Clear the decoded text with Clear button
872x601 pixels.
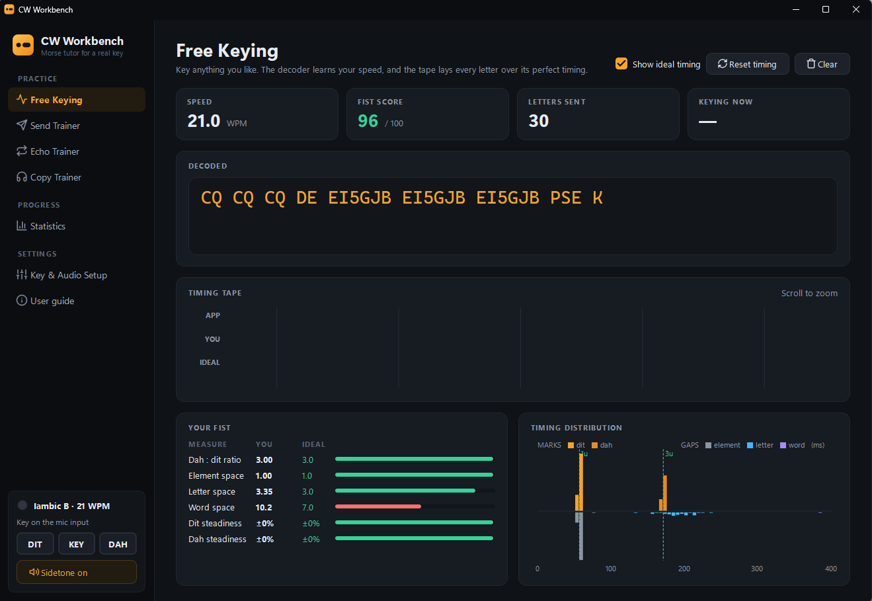822,64
